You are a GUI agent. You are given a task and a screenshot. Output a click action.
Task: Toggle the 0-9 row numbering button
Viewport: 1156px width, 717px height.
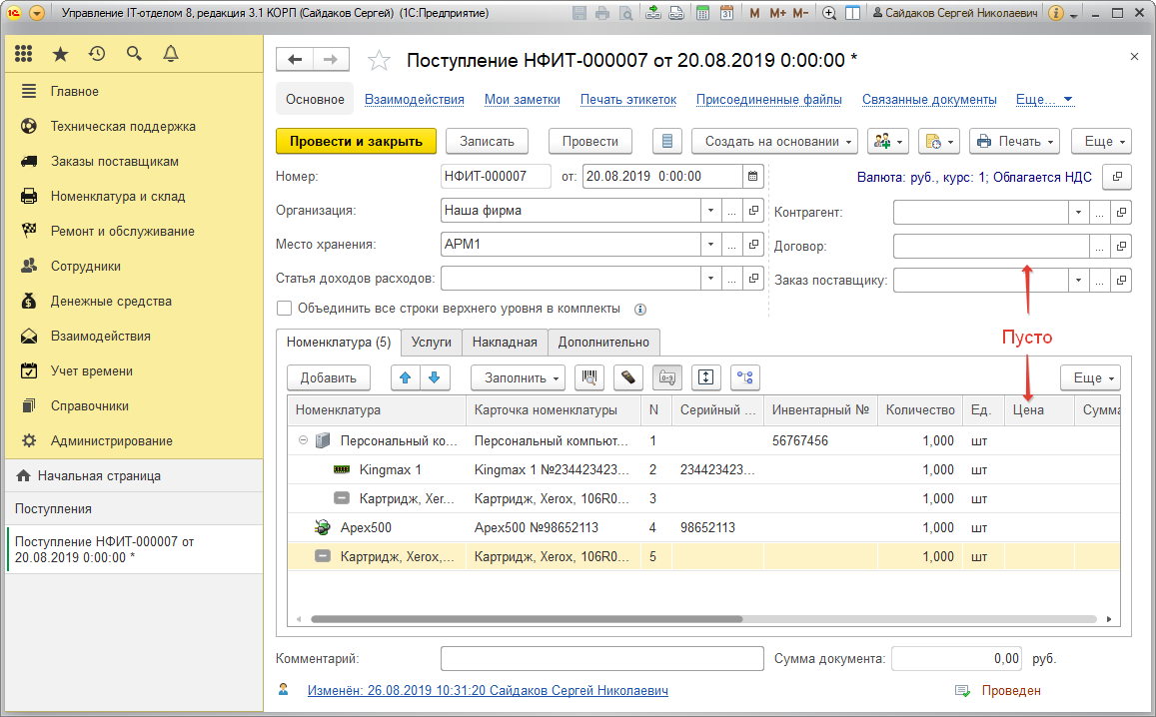[x=667, y=377]
